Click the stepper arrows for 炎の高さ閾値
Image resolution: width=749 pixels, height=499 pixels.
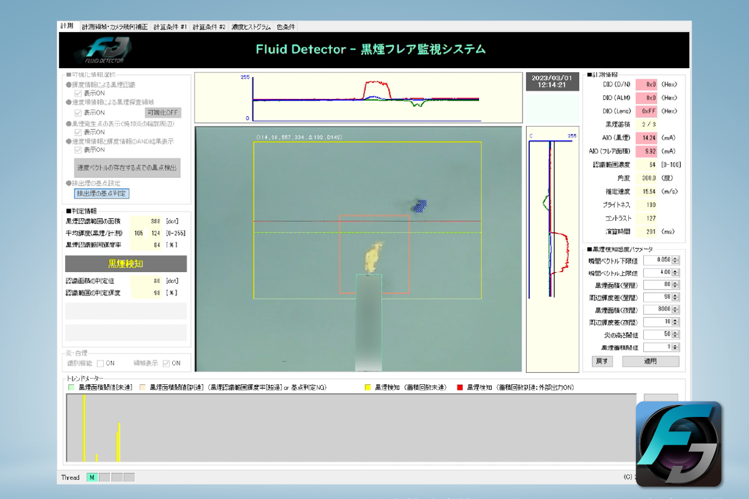coord(675,335)
